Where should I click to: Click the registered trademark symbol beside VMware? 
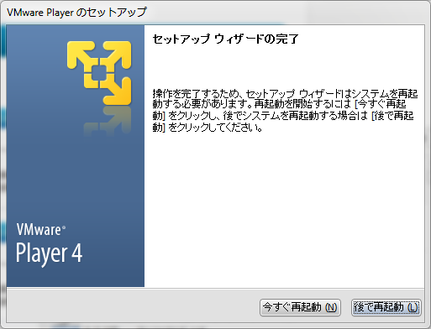[x=64, y=227]
